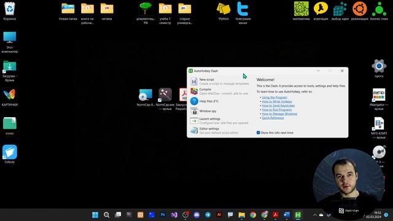This screenshot has width=393, height=221.
Task: Open the taskbar clock and date
Action: 373,215
